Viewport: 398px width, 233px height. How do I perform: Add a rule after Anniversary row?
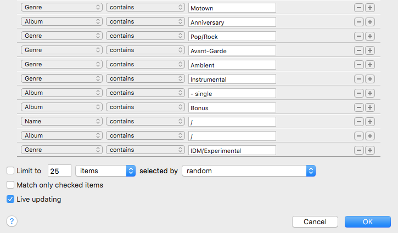pyautogui.click(x=370, y=22)
